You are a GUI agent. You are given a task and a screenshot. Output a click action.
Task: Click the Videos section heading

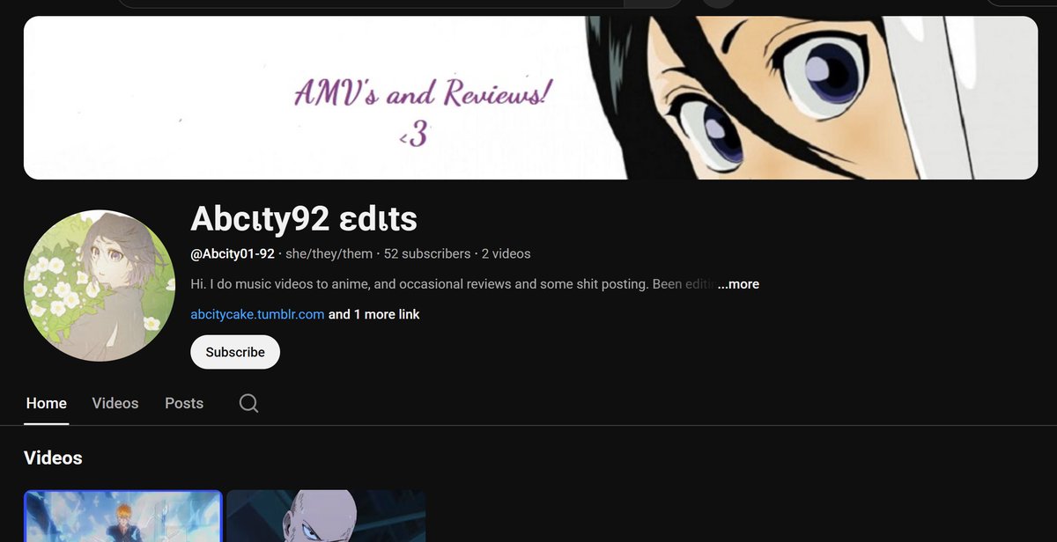pyautogui.click(x=53, y=458)
